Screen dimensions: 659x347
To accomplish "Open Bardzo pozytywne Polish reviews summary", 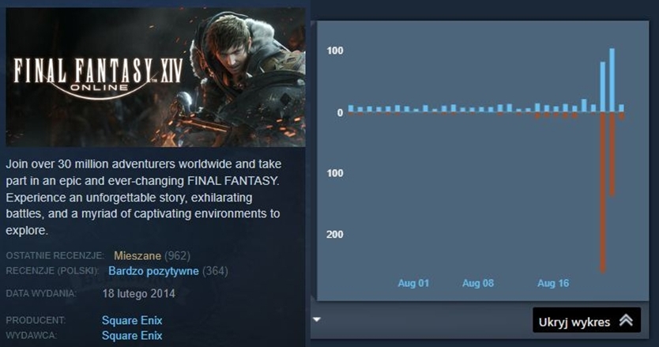I will (153, 271).
